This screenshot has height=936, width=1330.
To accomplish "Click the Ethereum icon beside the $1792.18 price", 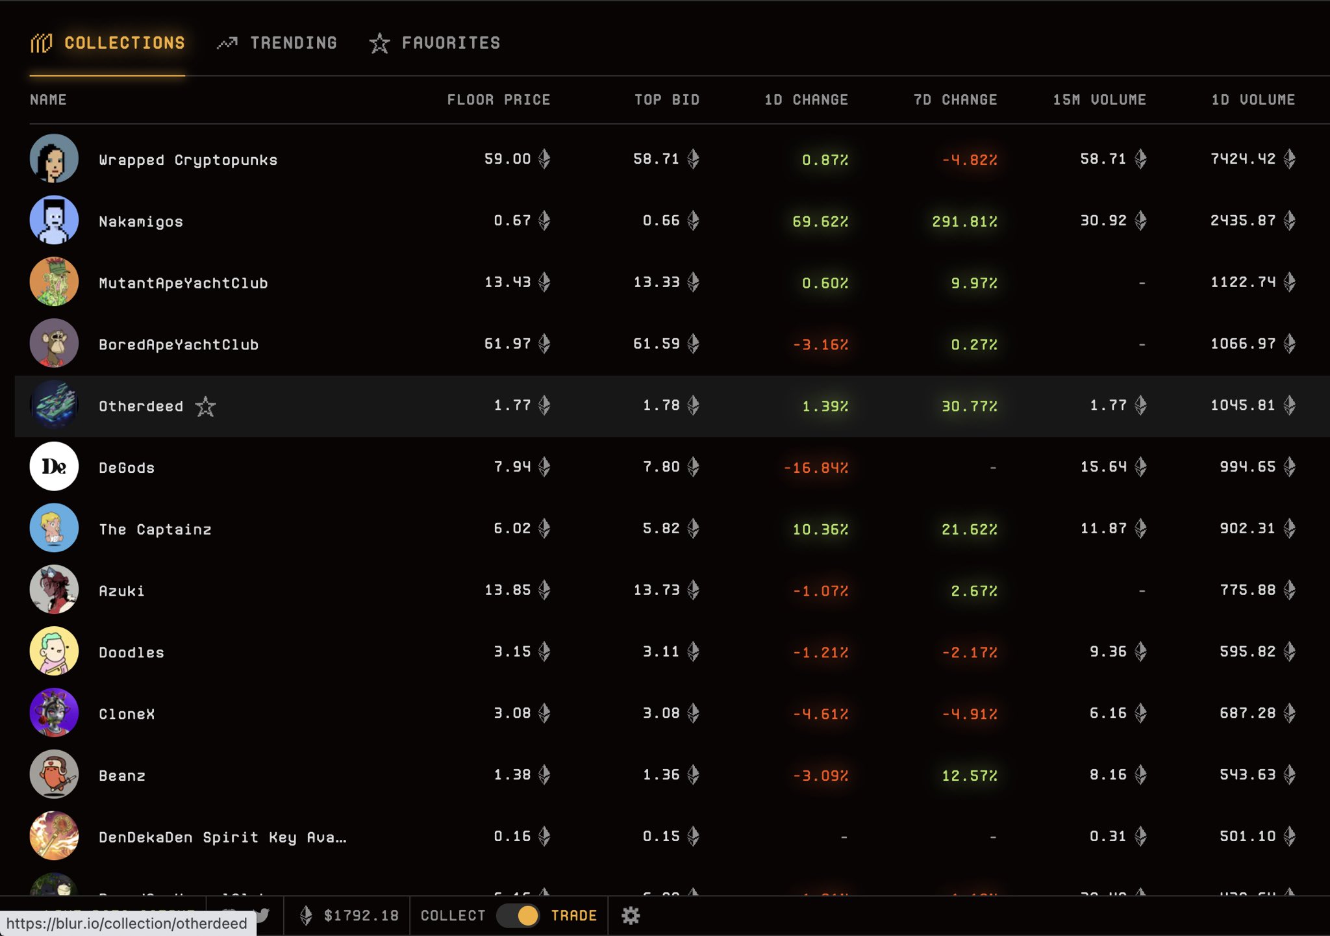I will (306, 916).
